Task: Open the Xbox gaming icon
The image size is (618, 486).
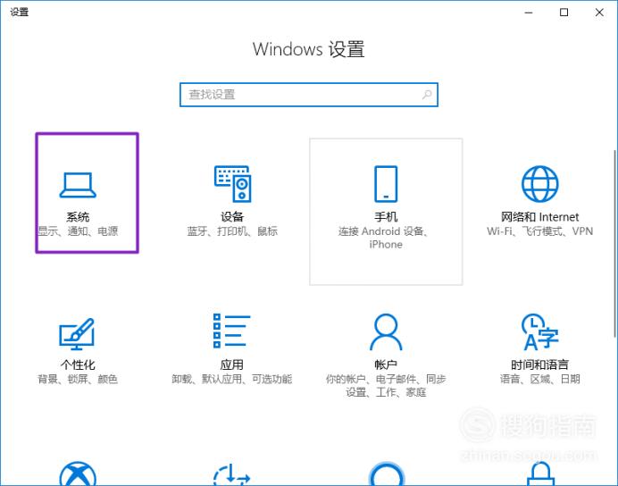Action: click(78, 473)
